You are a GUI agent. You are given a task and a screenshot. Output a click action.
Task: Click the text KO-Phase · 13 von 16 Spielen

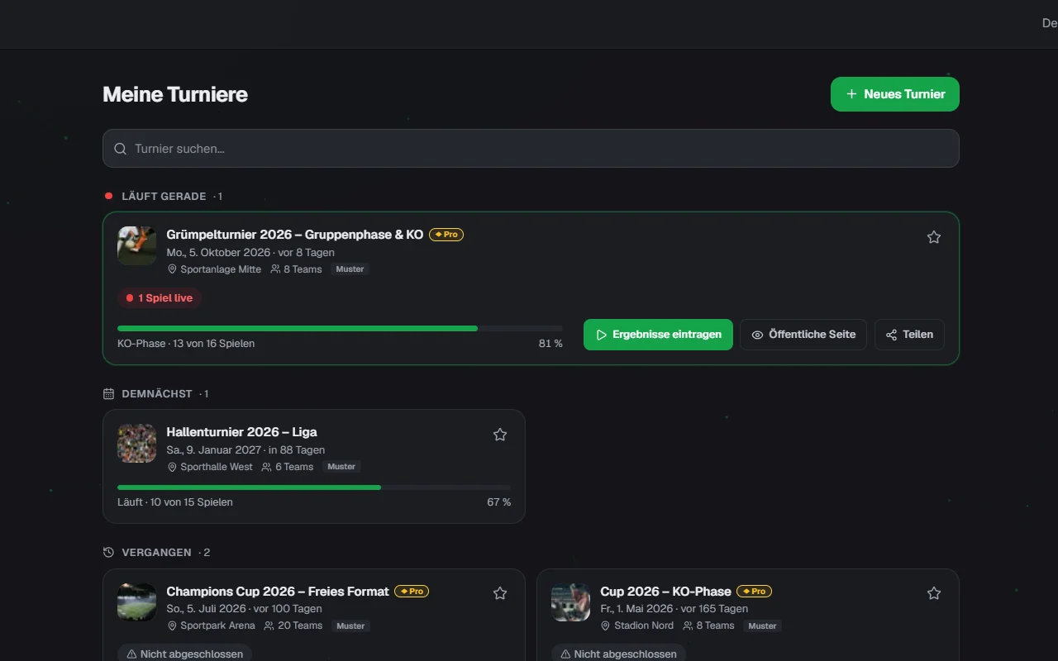(186, 344)
